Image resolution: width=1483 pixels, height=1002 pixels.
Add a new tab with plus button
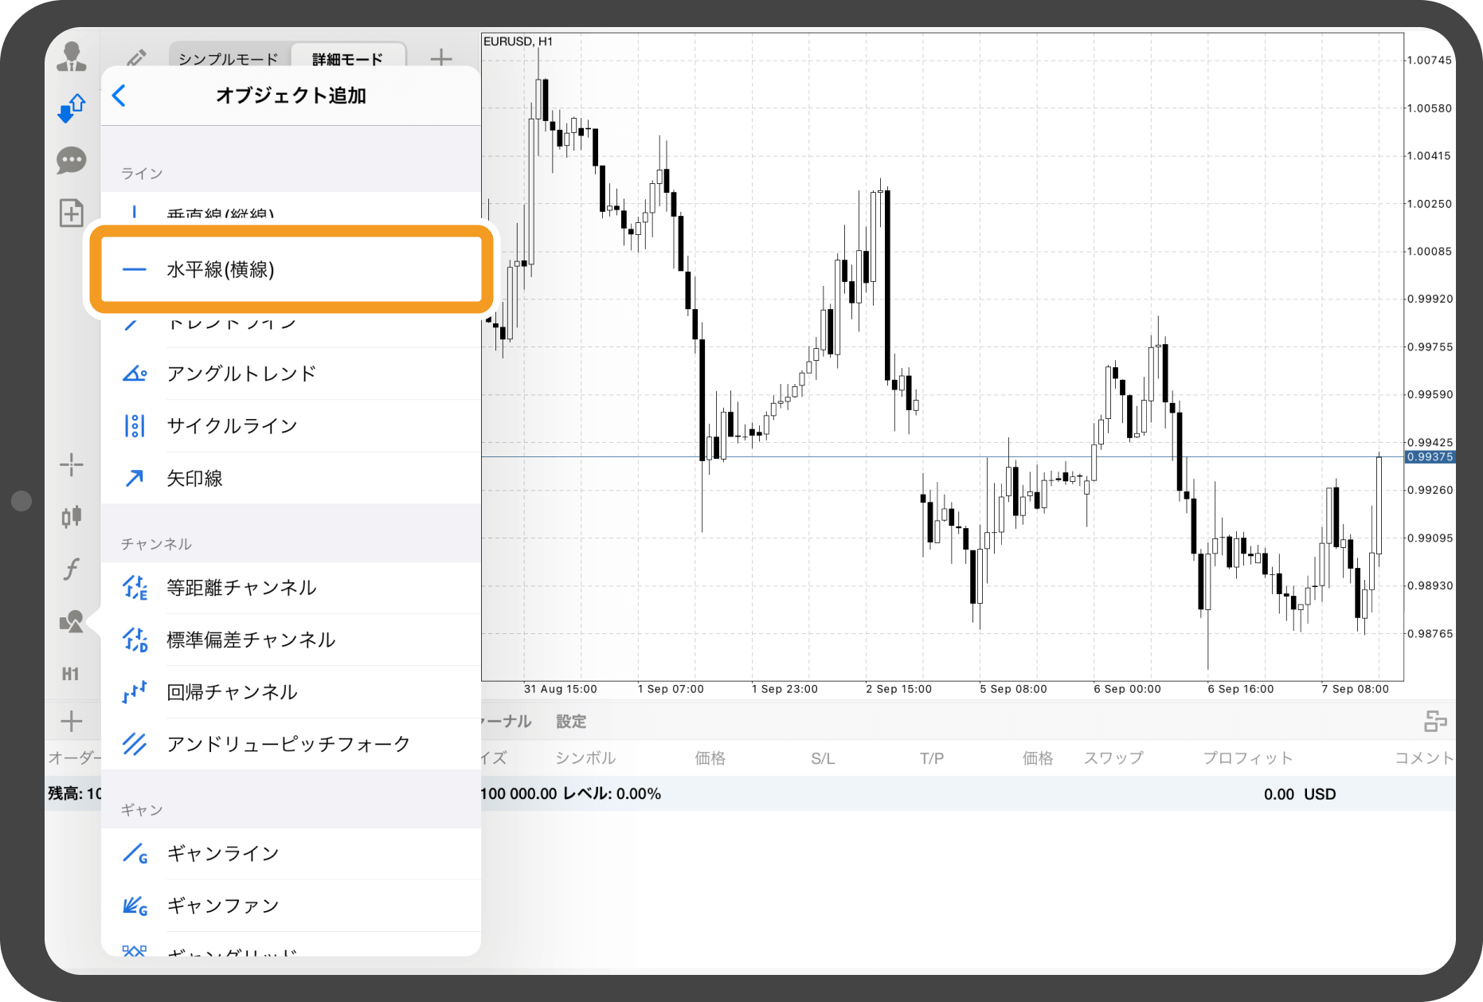pyautogui.click(x=441, y=58)
